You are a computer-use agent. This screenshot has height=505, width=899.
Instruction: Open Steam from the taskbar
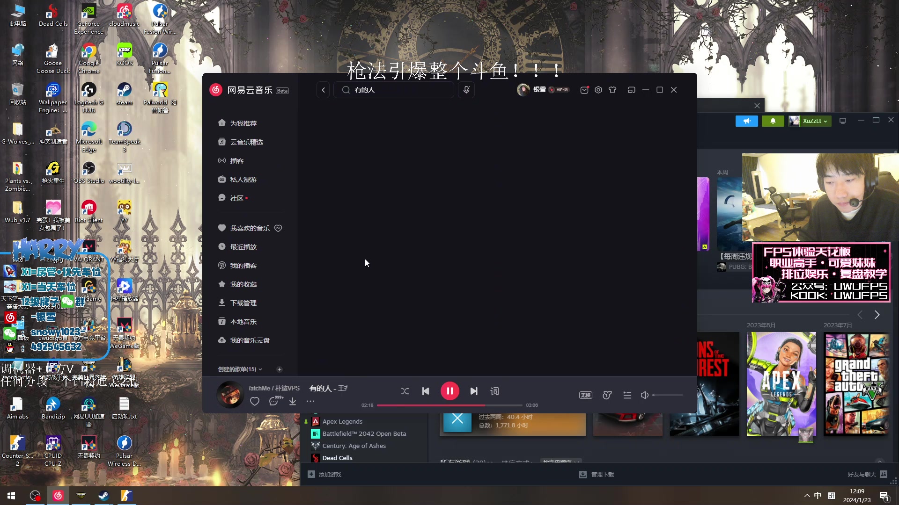coord(103,496)
